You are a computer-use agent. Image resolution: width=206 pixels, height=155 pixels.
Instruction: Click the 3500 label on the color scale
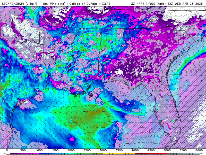119,150
